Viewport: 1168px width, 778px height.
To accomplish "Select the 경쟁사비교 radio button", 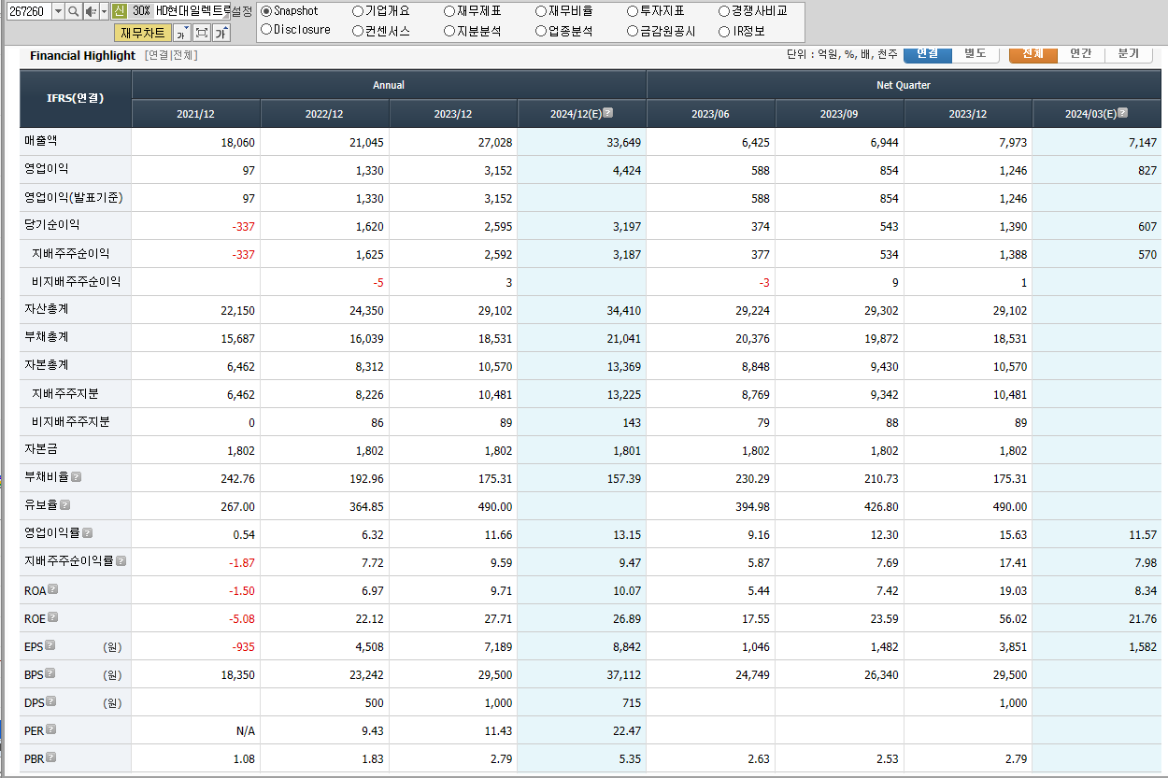I will (x=724, y=11).
